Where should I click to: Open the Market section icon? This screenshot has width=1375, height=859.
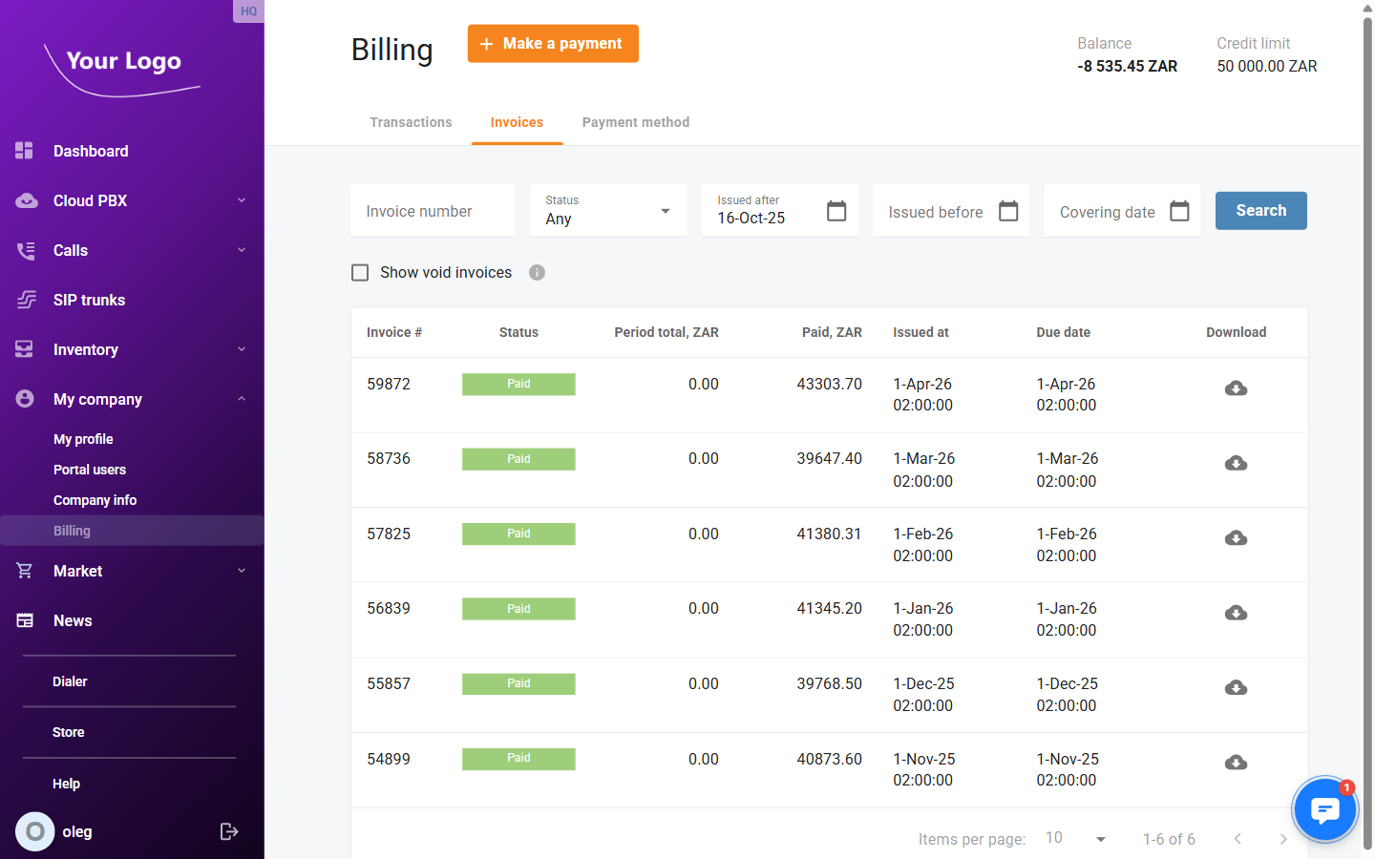point(25,571)
